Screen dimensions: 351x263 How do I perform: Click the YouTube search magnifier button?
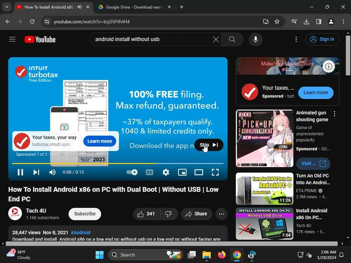pos(232,39)
